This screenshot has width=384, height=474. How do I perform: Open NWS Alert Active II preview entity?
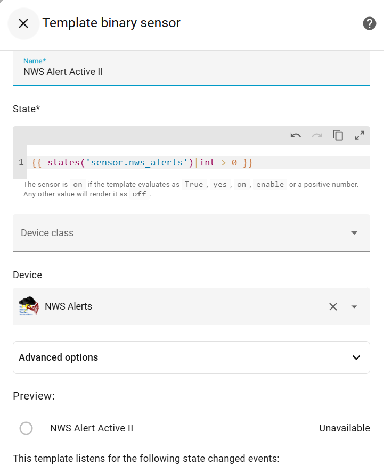pos(92,428)
